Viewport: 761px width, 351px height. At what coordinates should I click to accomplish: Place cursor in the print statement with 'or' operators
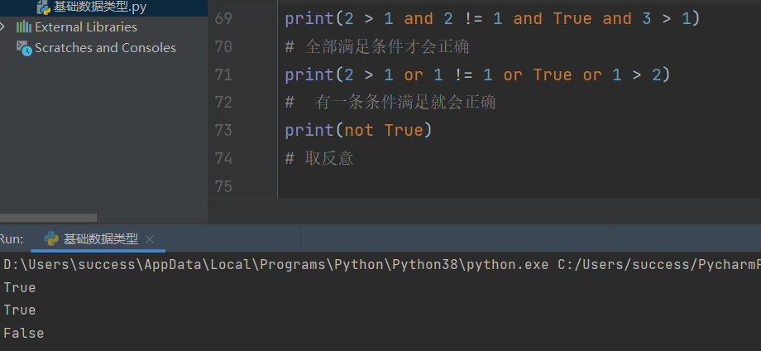(477, 75)
